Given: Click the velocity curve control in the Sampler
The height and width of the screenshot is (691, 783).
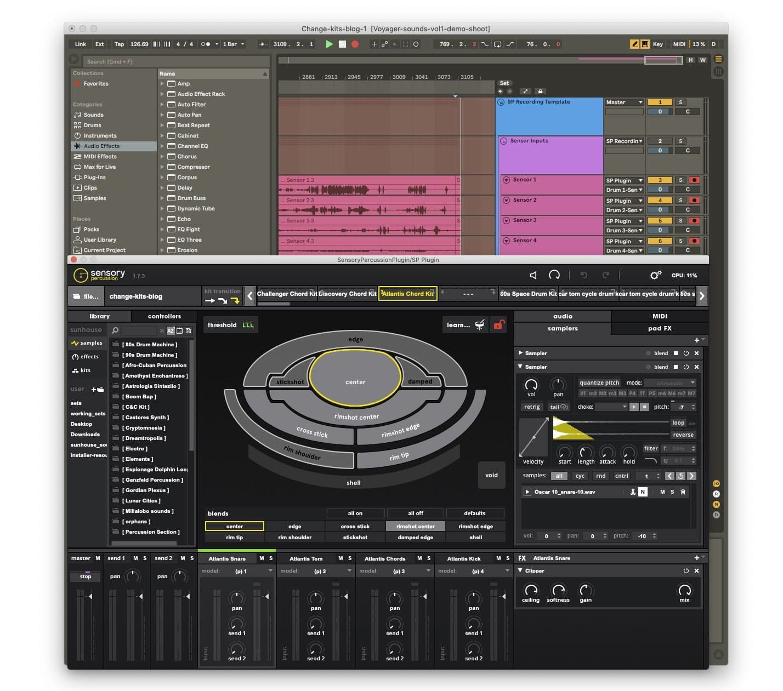Looking at the screenshot, I should pos(532,437).
